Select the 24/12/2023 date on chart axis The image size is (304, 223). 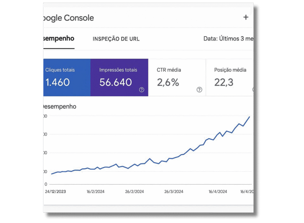point(56,192)
